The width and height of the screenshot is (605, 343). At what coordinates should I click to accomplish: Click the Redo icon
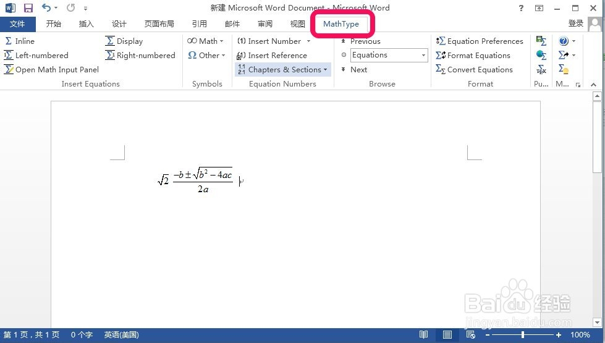coord(70,7)
